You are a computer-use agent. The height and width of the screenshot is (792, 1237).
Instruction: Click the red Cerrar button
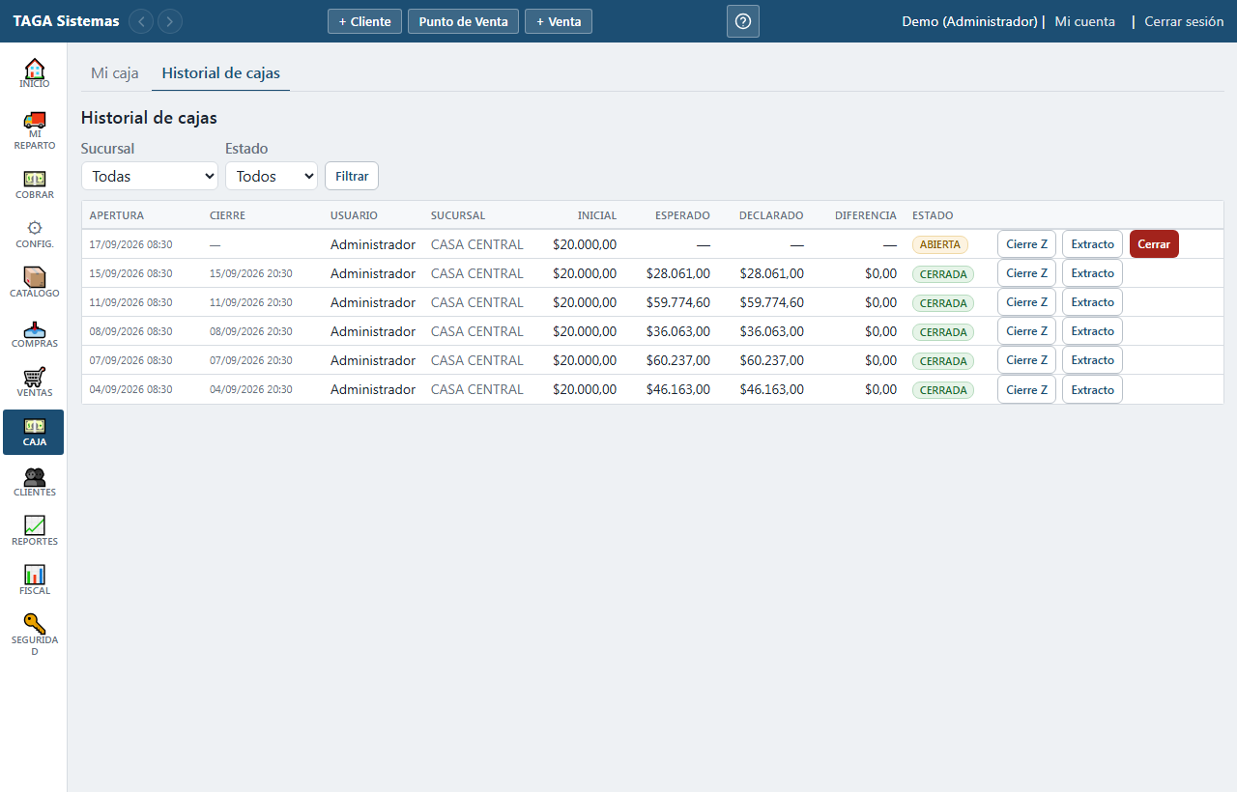click(1154, 244)
